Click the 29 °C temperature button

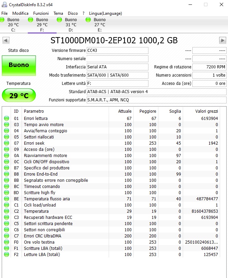[x=19, y=96]
